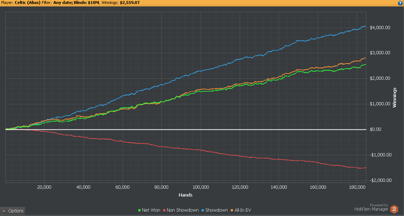Click the Winnings value $2,559.07
The width and height of the screenshot is (404, 216).
click(130, 2)
